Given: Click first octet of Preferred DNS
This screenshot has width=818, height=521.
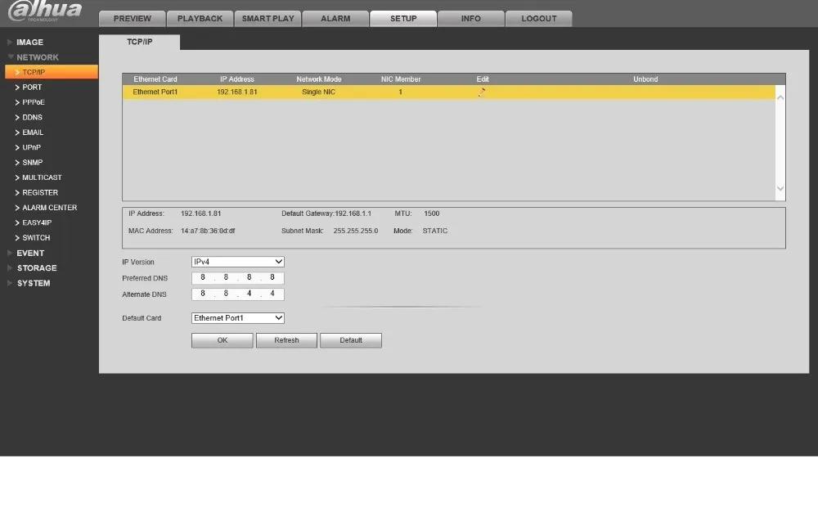Looking at the screenshot, I should pyautogui.click(x=203, y=277).
